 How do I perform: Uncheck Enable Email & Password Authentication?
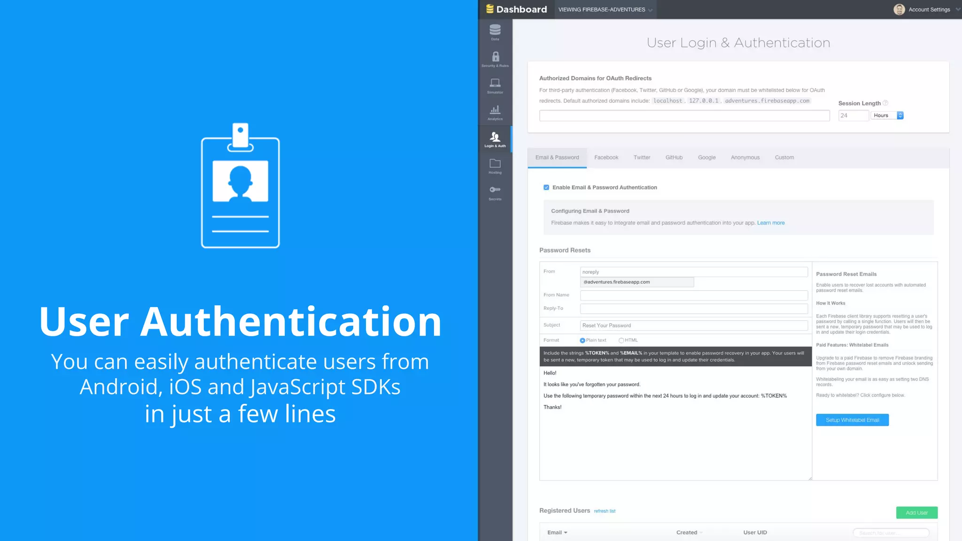[x=546, y=187]
